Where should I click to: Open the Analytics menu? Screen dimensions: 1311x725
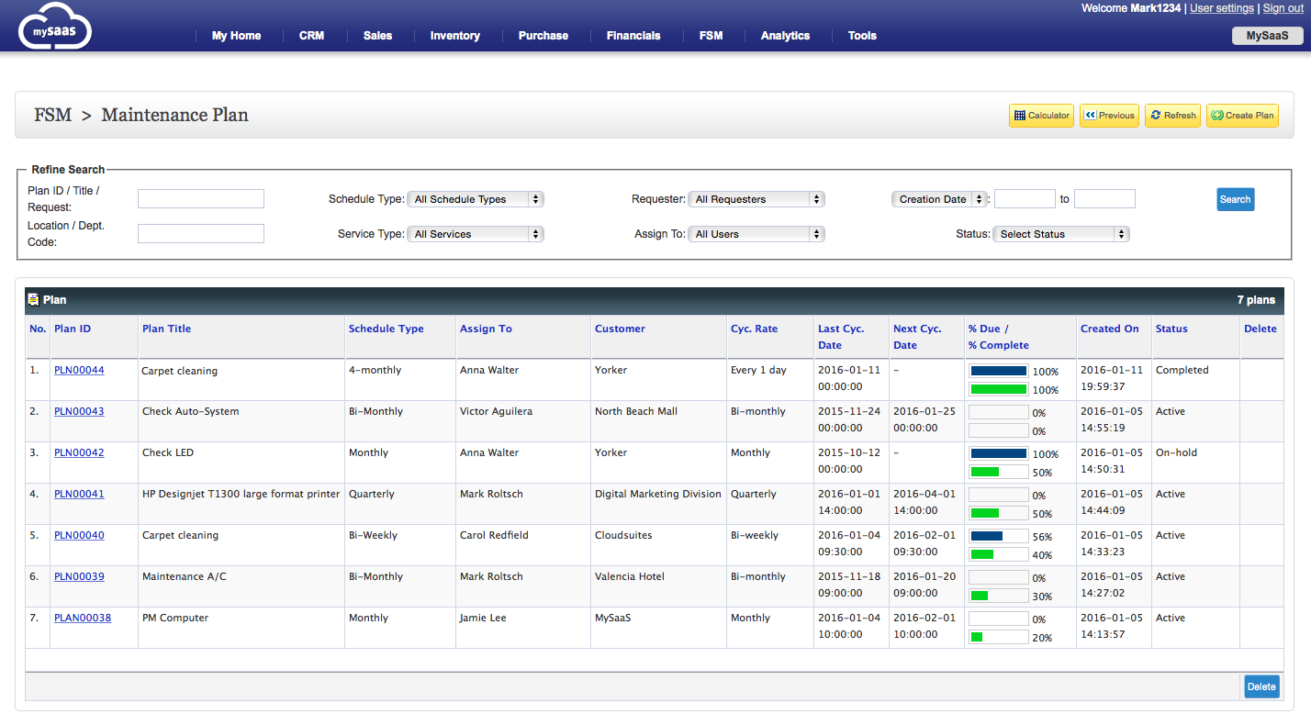tap(785, 36)
